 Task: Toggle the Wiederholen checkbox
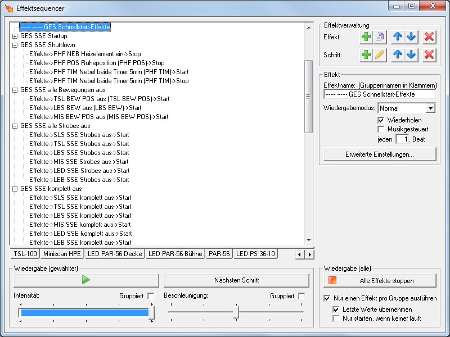pos(381,120)
